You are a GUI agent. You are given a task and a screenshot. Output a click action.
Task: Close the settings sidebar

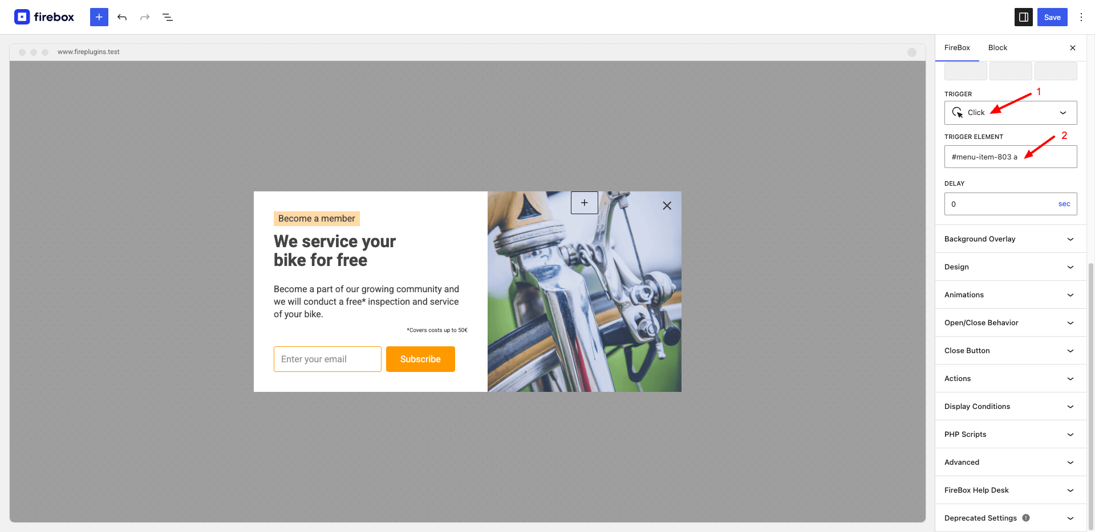(1073, 48)
